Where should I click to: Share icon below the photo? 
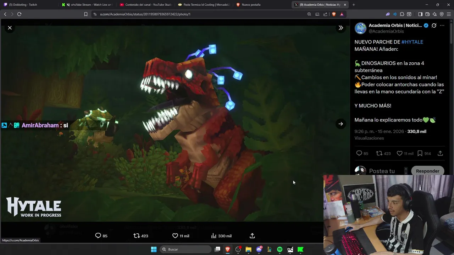pos(252,236)
